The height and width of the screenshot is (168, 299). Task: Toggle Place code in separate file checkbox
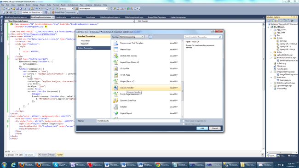[x=183, y=121]
